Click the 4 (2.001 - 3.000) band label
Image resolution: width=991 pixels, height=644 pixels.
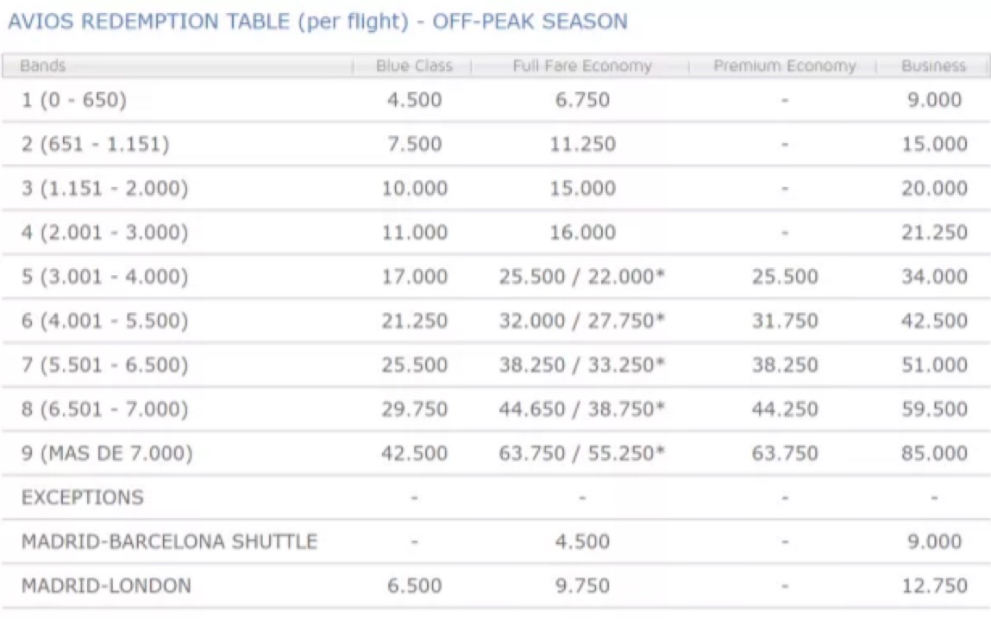[x=105, y=233]
